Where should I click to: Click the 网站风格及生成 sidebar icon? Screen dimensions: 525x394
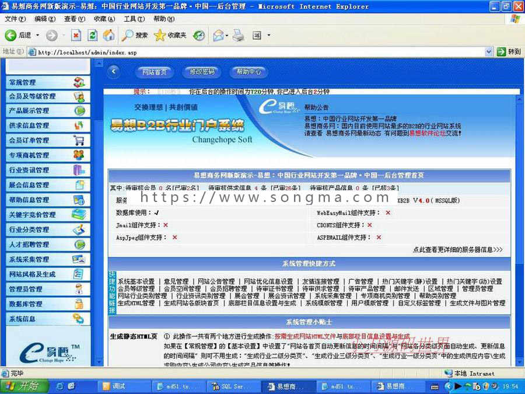coord(78,274)
